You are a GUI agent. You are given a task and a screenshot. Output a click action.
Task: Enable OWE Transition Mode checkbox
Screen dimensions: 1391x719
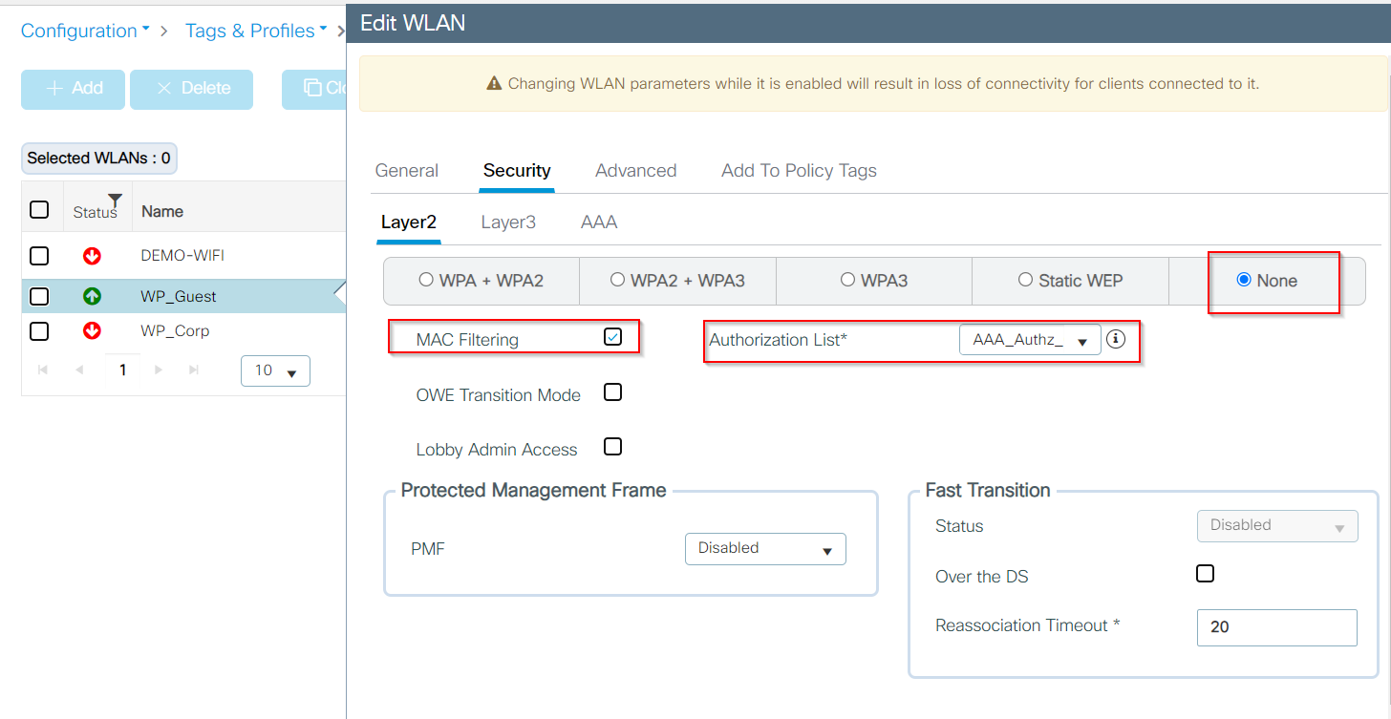pos(613,392)
